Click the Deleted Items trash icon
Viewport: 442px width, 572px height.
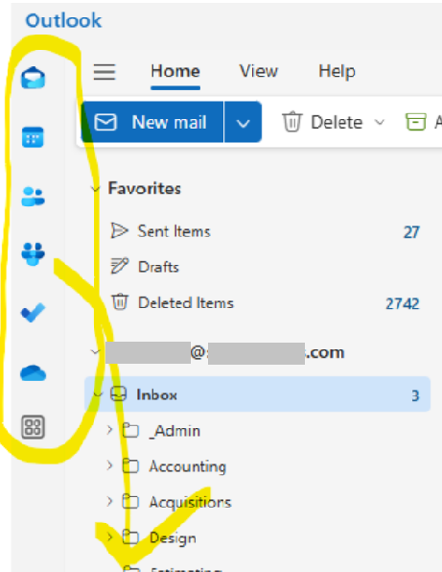click(120, 302)
